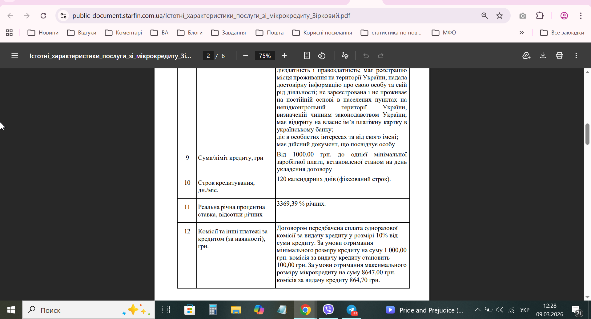Open the ВА bookmark folder
The image size is (591, 319).
[x=159, y=33]
